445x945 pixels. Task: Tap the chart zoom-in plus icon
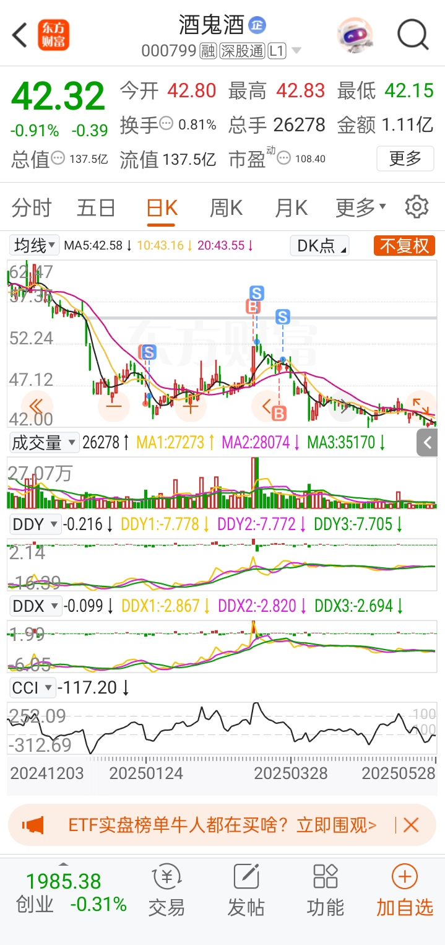pos(191,406)
